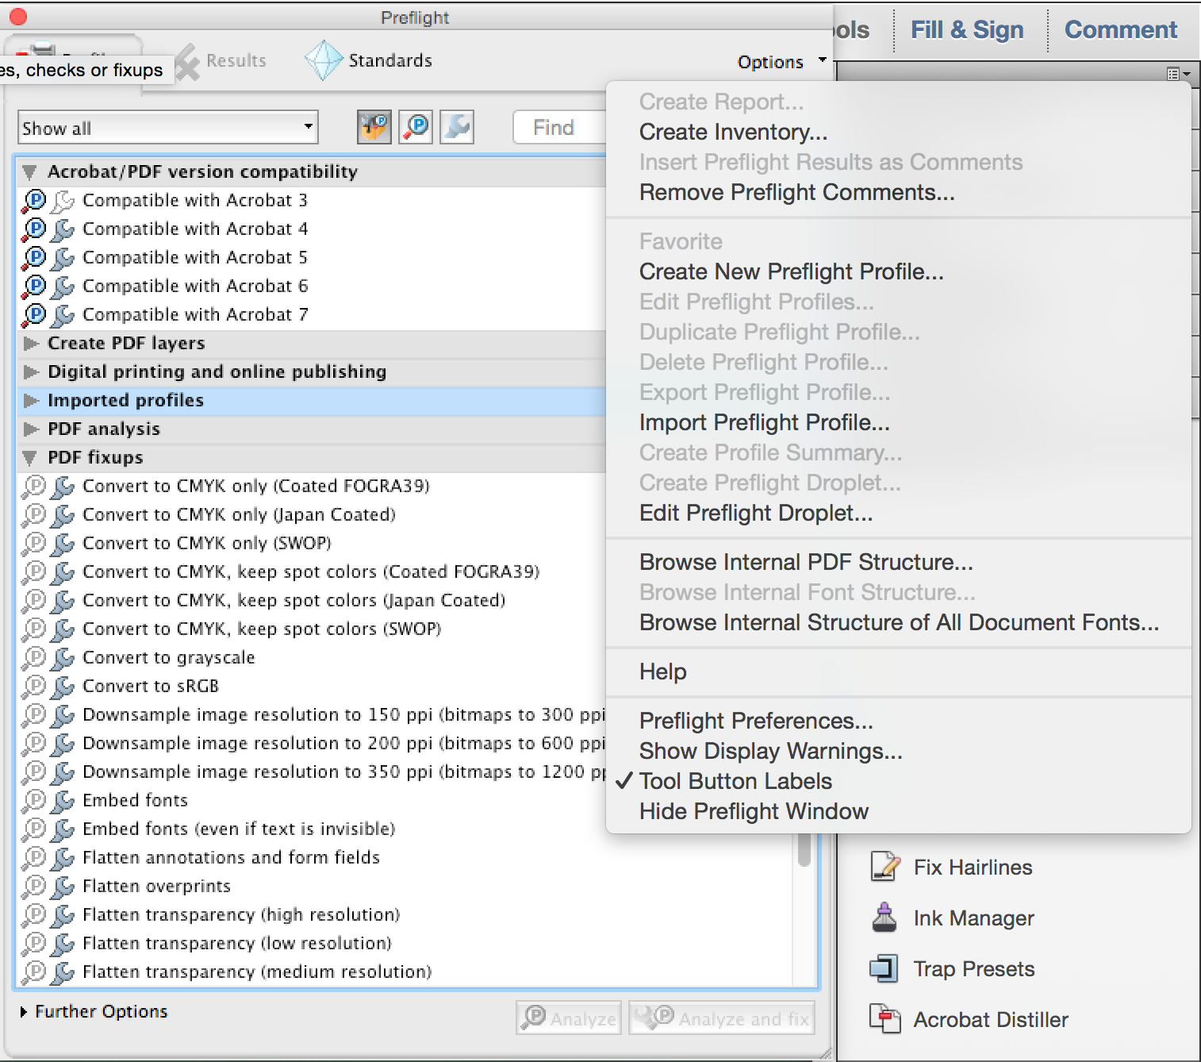This screenshot has height=1062, width=1201.
Task: Click the Analyze and fix button
Action: point(722,1018)
